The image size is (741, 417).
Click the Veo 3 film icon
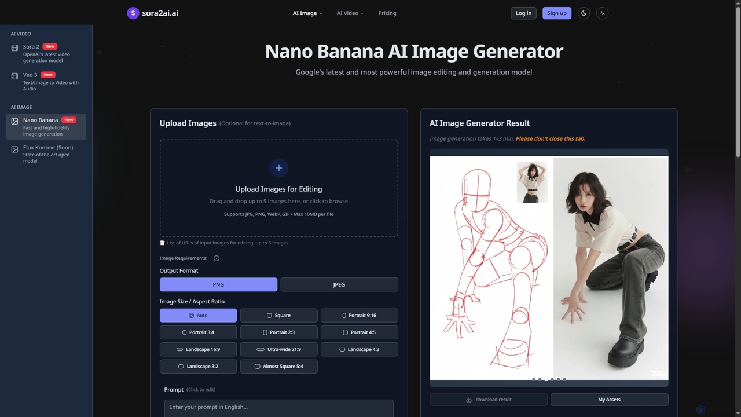(15, 75)
